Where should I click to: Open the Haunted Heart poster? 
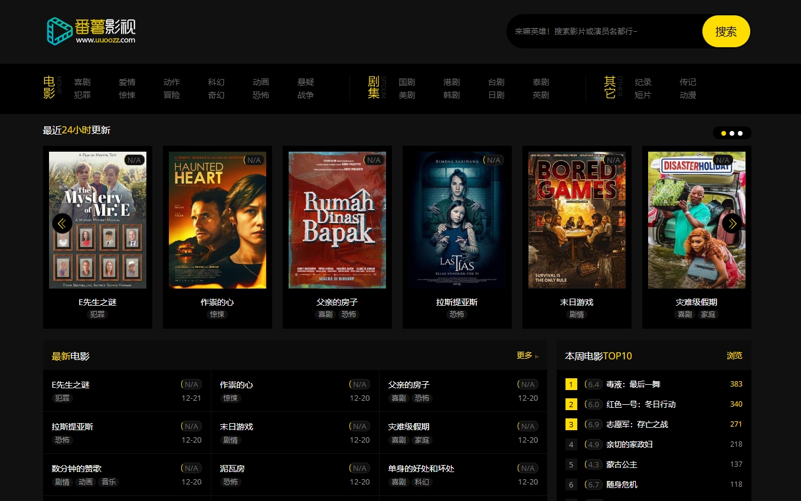point(217,220)
